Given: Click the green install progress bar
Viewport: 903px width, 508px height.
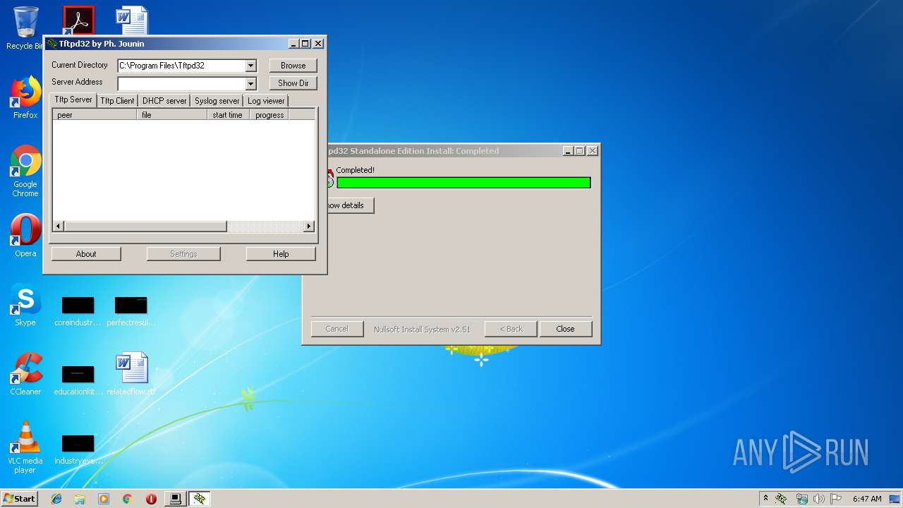Looking at the screenshot, I should (x=463, y=183).
